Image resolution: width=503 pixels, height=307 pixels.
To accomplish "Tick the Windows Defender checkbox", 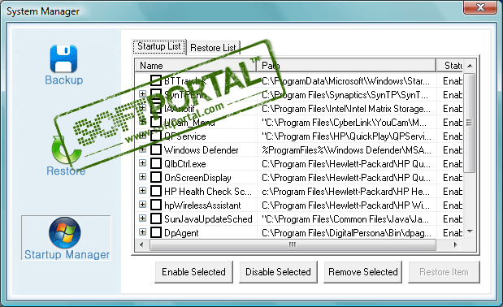I will tap(156, 149).
